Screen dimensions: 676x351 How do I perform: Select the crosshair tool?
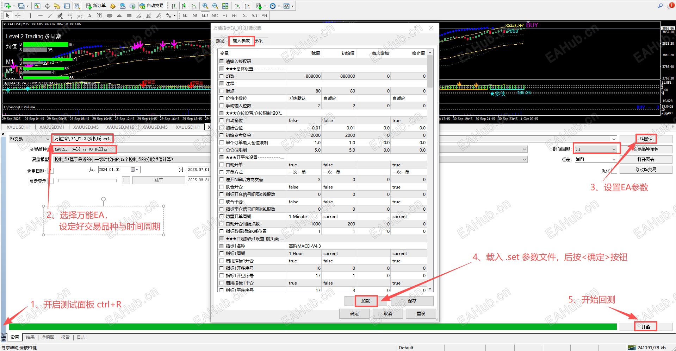[18, 15]
